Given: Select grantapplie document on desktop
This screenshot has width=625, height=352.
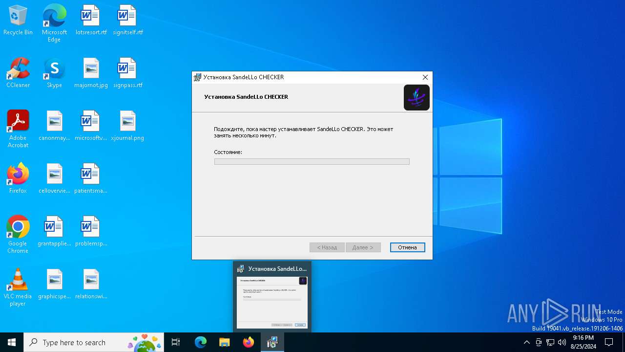Looking at the screenshot, I should pyautogui.click(x=54, y=231).
